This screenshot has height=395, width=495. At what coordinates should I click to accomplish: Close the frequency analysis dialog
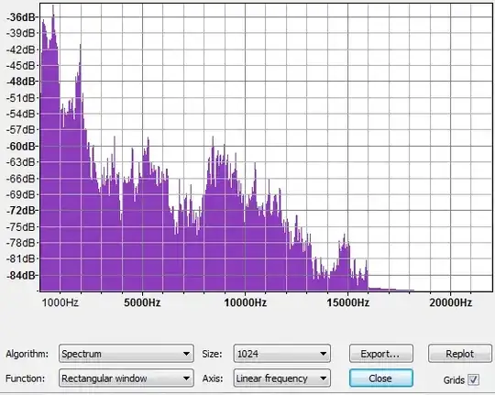381,378
